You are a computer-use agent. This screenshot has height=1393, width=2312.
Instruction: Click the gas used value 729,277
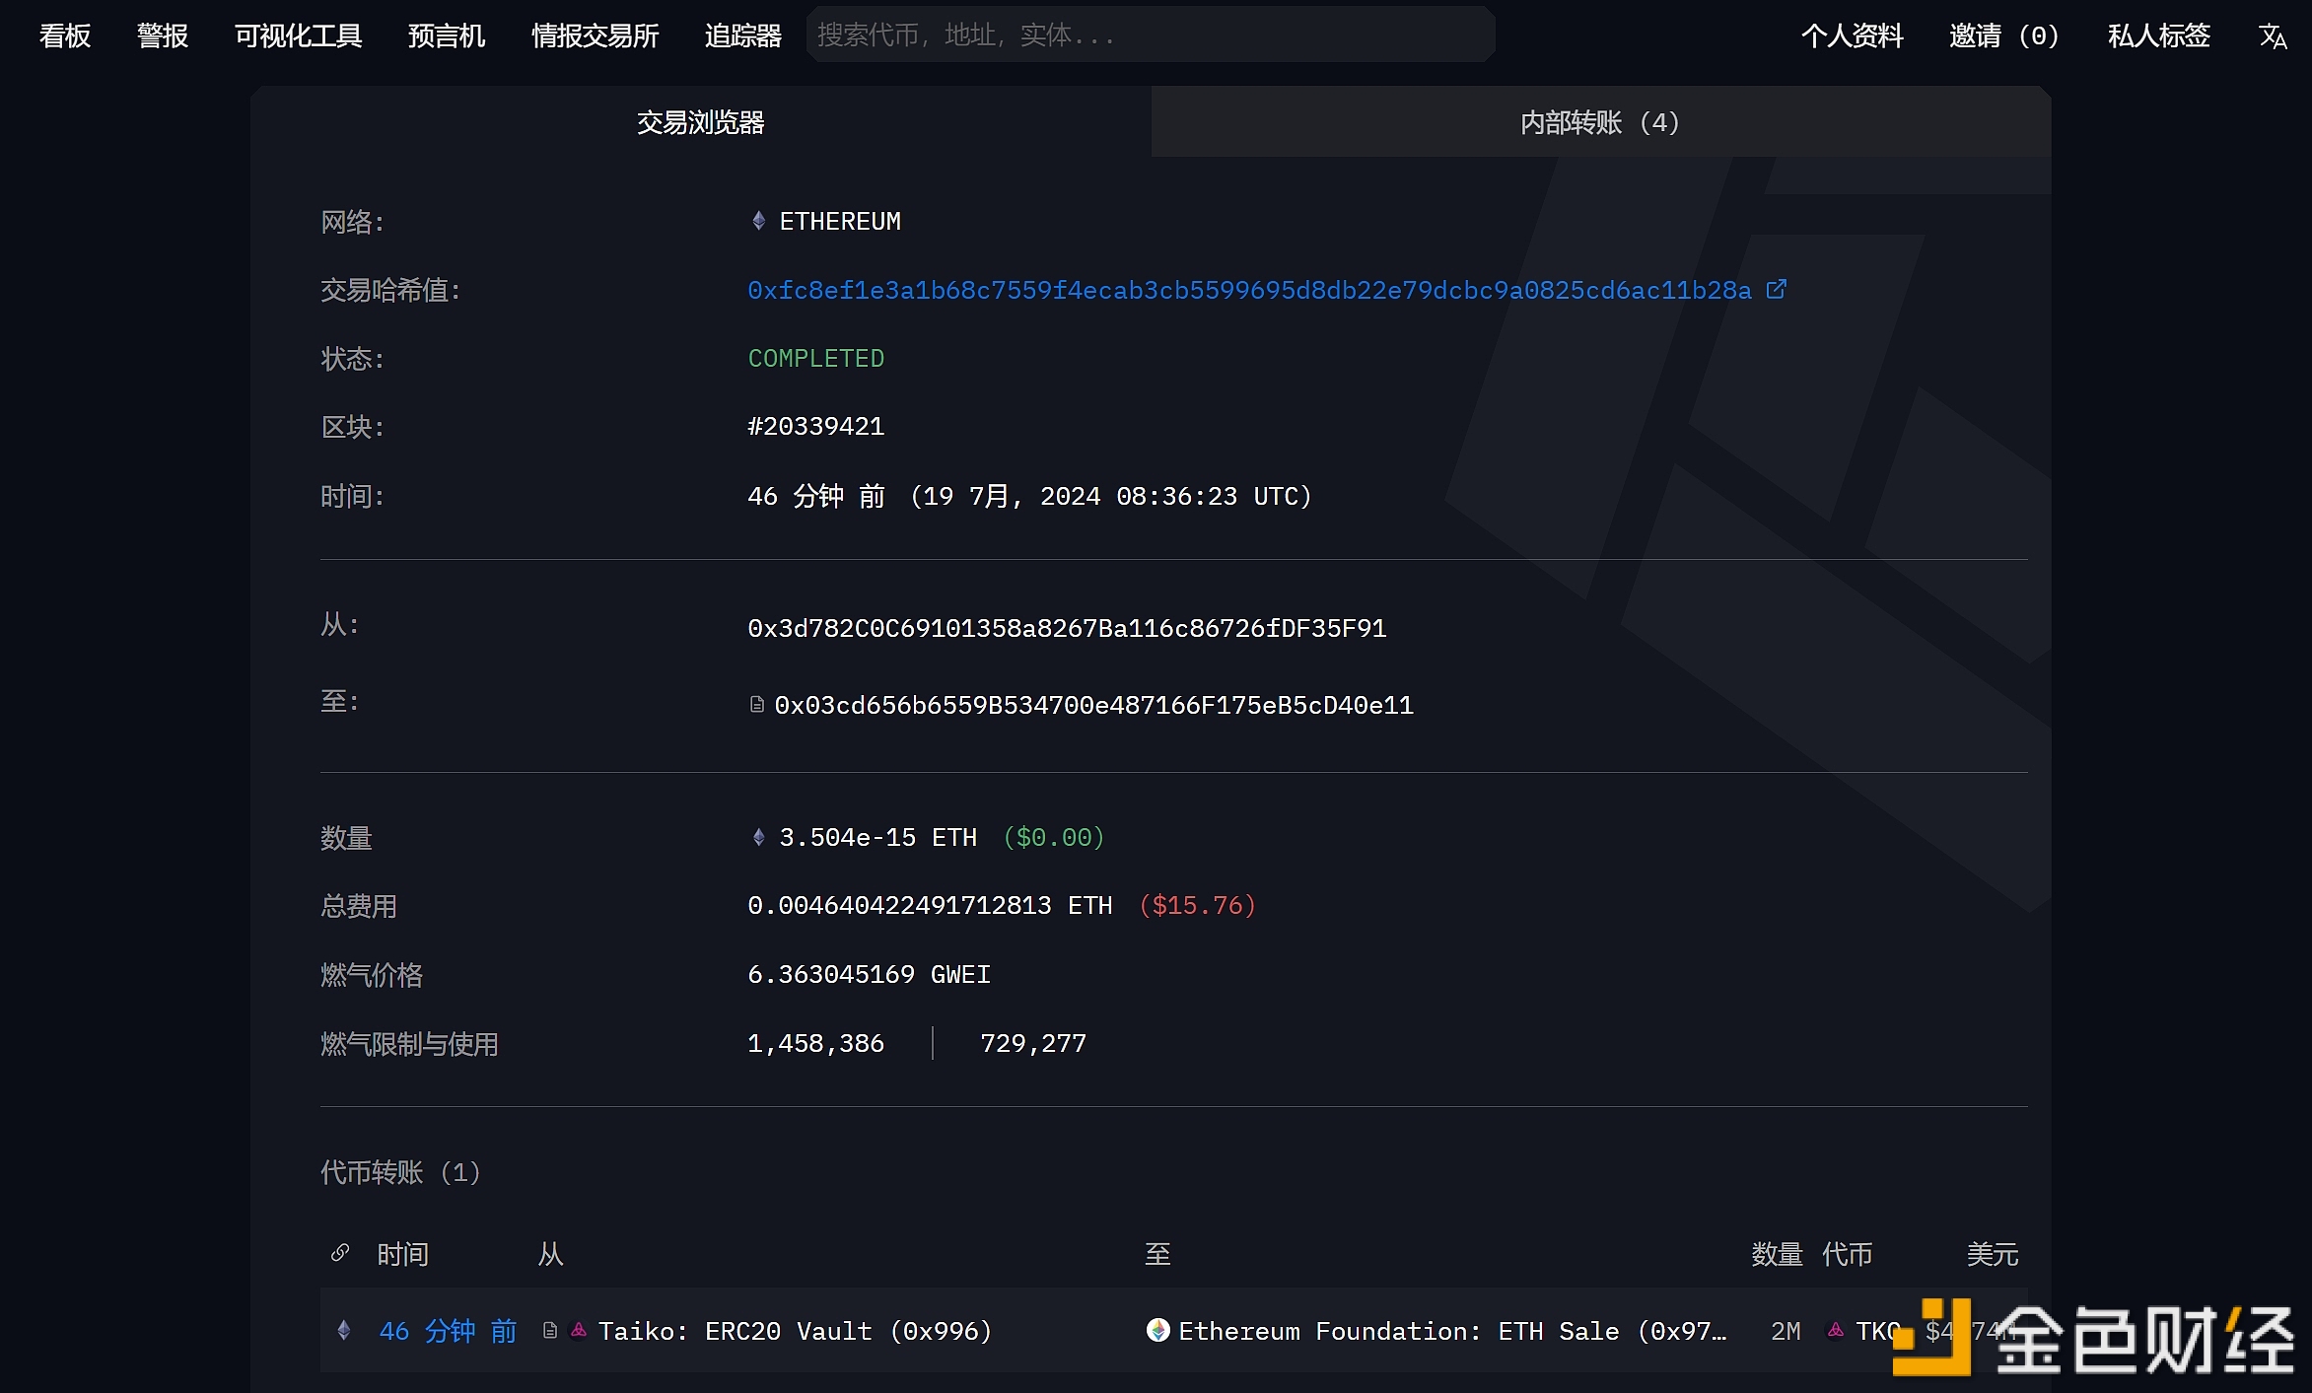[x=1033, y=1043]
